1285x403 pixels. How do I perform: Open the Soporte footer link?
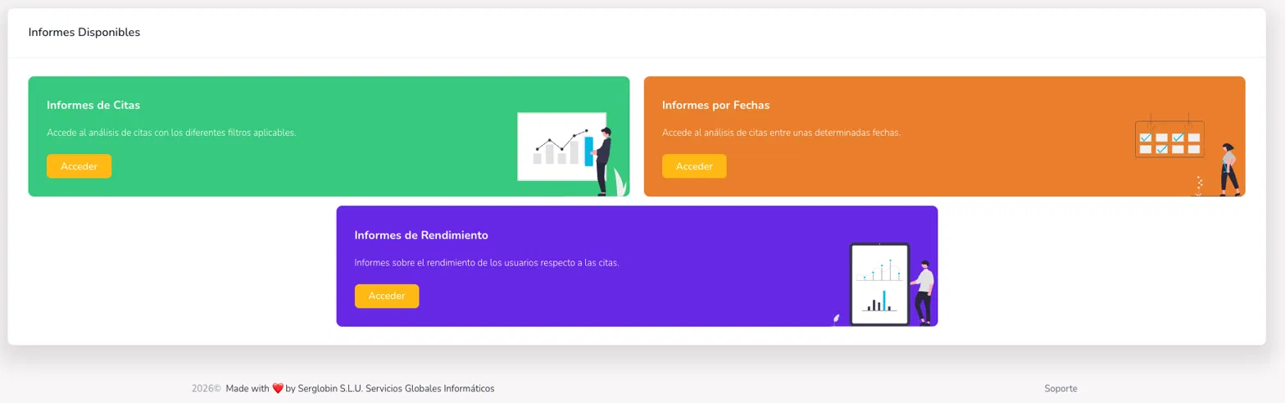tap(1060, 388)
